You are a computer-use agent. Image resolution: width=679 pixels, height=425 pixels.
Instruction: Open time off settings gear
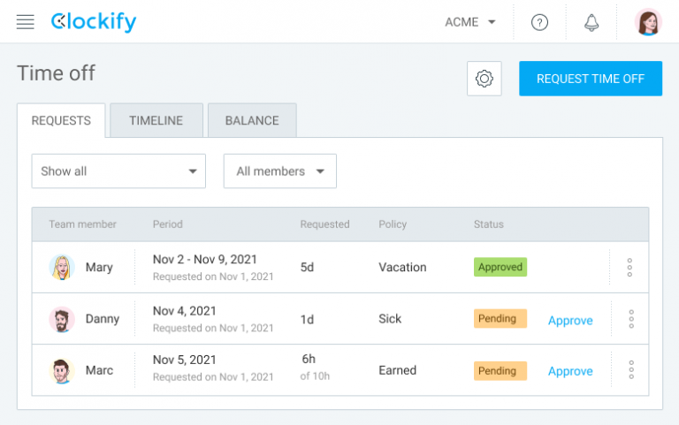[484, 79]
